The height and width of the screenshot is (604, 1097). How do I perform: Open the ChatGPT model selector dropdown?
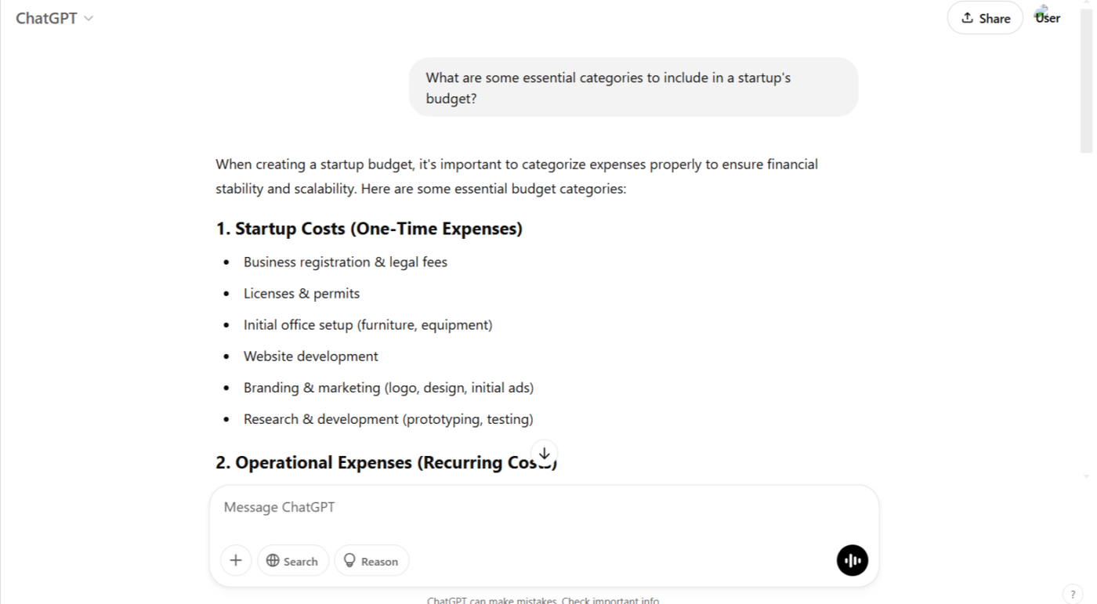click(x=54, y=18)
